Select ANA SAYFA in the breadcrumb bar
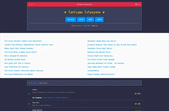The height and width of the screenshot is (111, 169). tap(34, 83)
